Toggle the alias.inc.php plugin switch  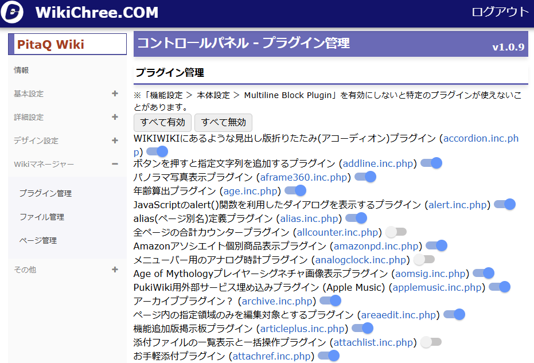tap(356, 218)
